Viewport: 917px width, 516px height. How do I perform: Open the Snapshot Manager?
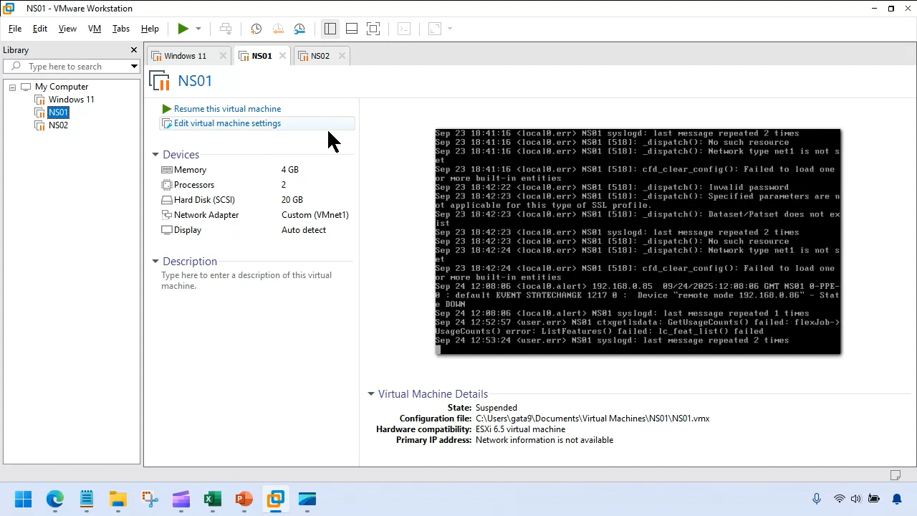[299, 29]
